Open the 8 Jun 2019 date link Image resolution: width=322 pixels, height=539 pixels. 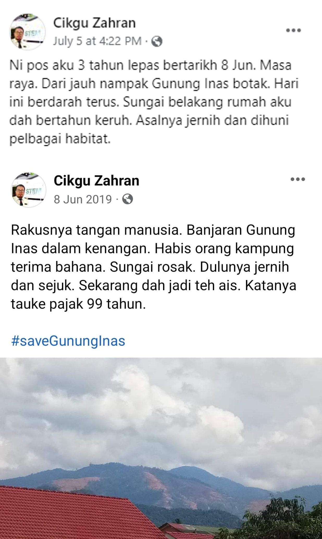coord(83,199)
